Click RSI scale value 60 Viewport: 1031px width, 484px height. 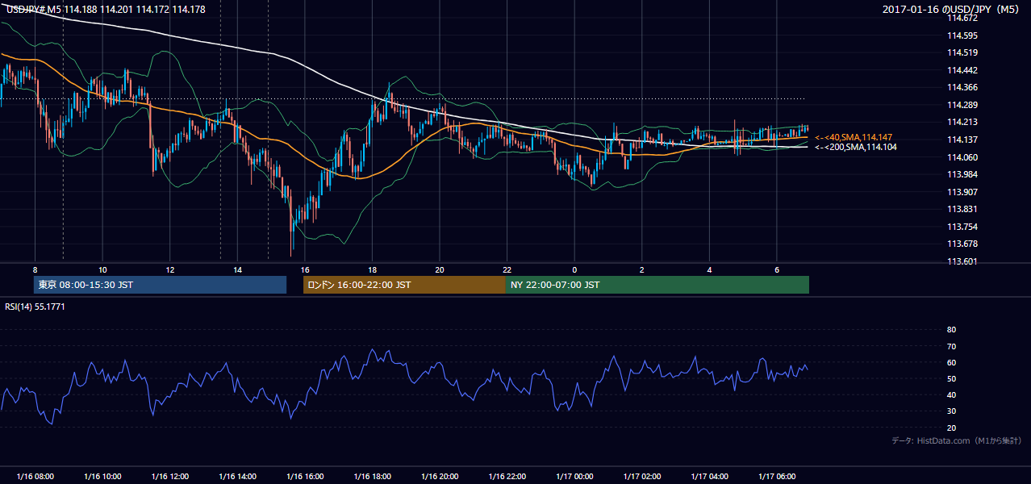[x=951, y=362]
